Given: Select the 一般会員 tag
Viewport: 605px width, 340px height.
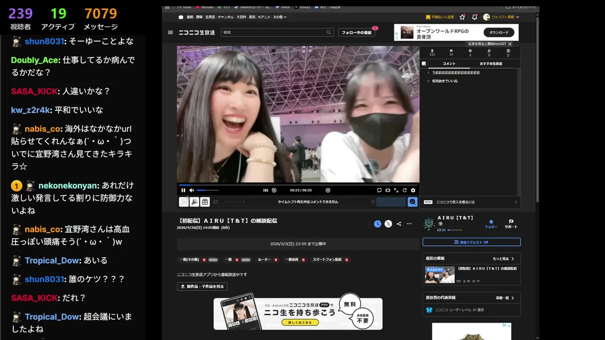Looking at the screenshot, I should (292, 260).
